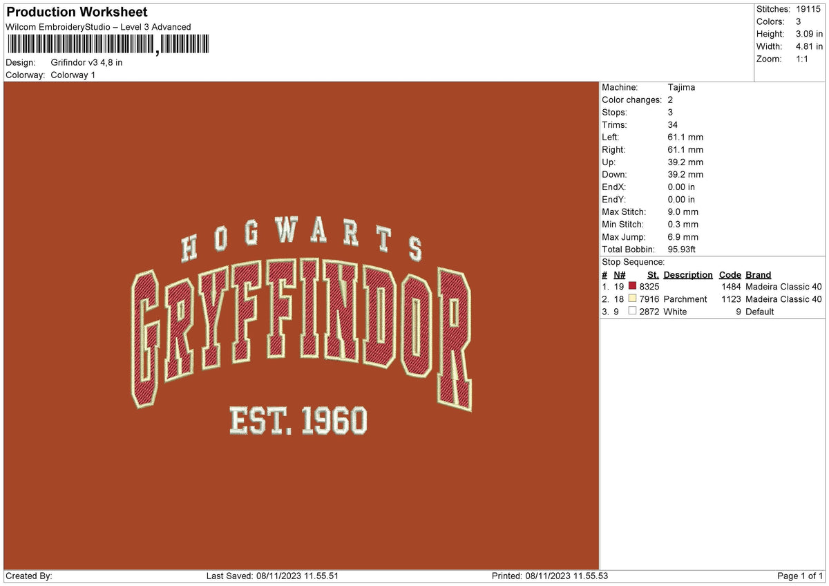Click the Min Stitch value 0.3 mm
The height and width of the screenshot is (586, 829).
pyautogui.click(x=683, y=224)
